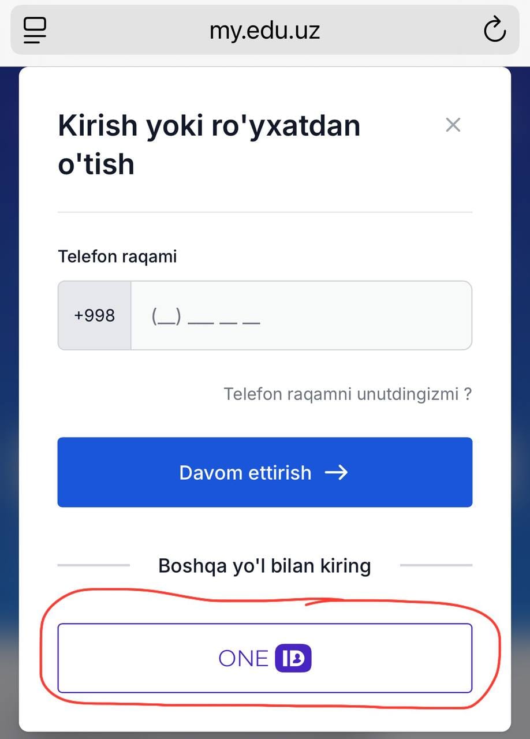Viewport: 530px width, 739px height.
Task: Focus the phone number input field
Action: pos(301,315)
